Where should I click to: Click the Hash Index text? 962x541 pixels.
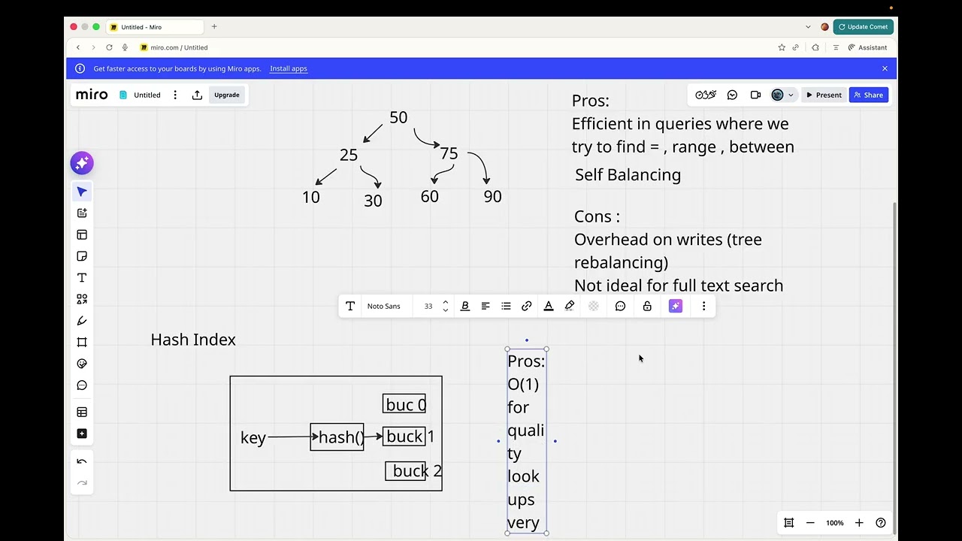coord(193,340)
